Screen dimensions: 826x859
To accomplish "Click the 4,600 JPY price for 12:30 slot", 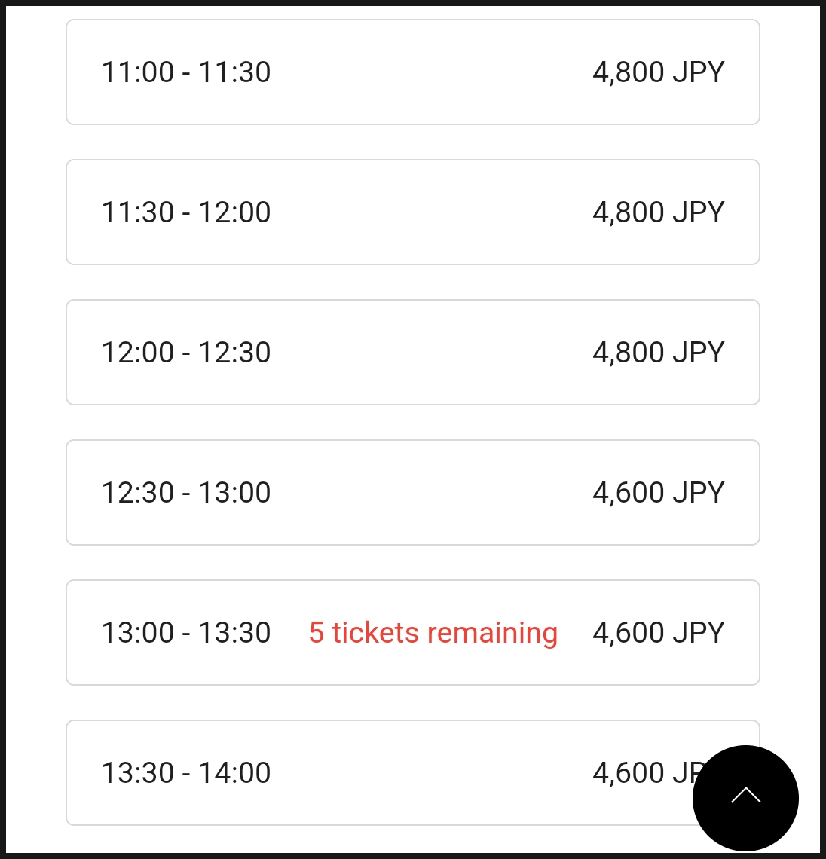I will point(659,493).
